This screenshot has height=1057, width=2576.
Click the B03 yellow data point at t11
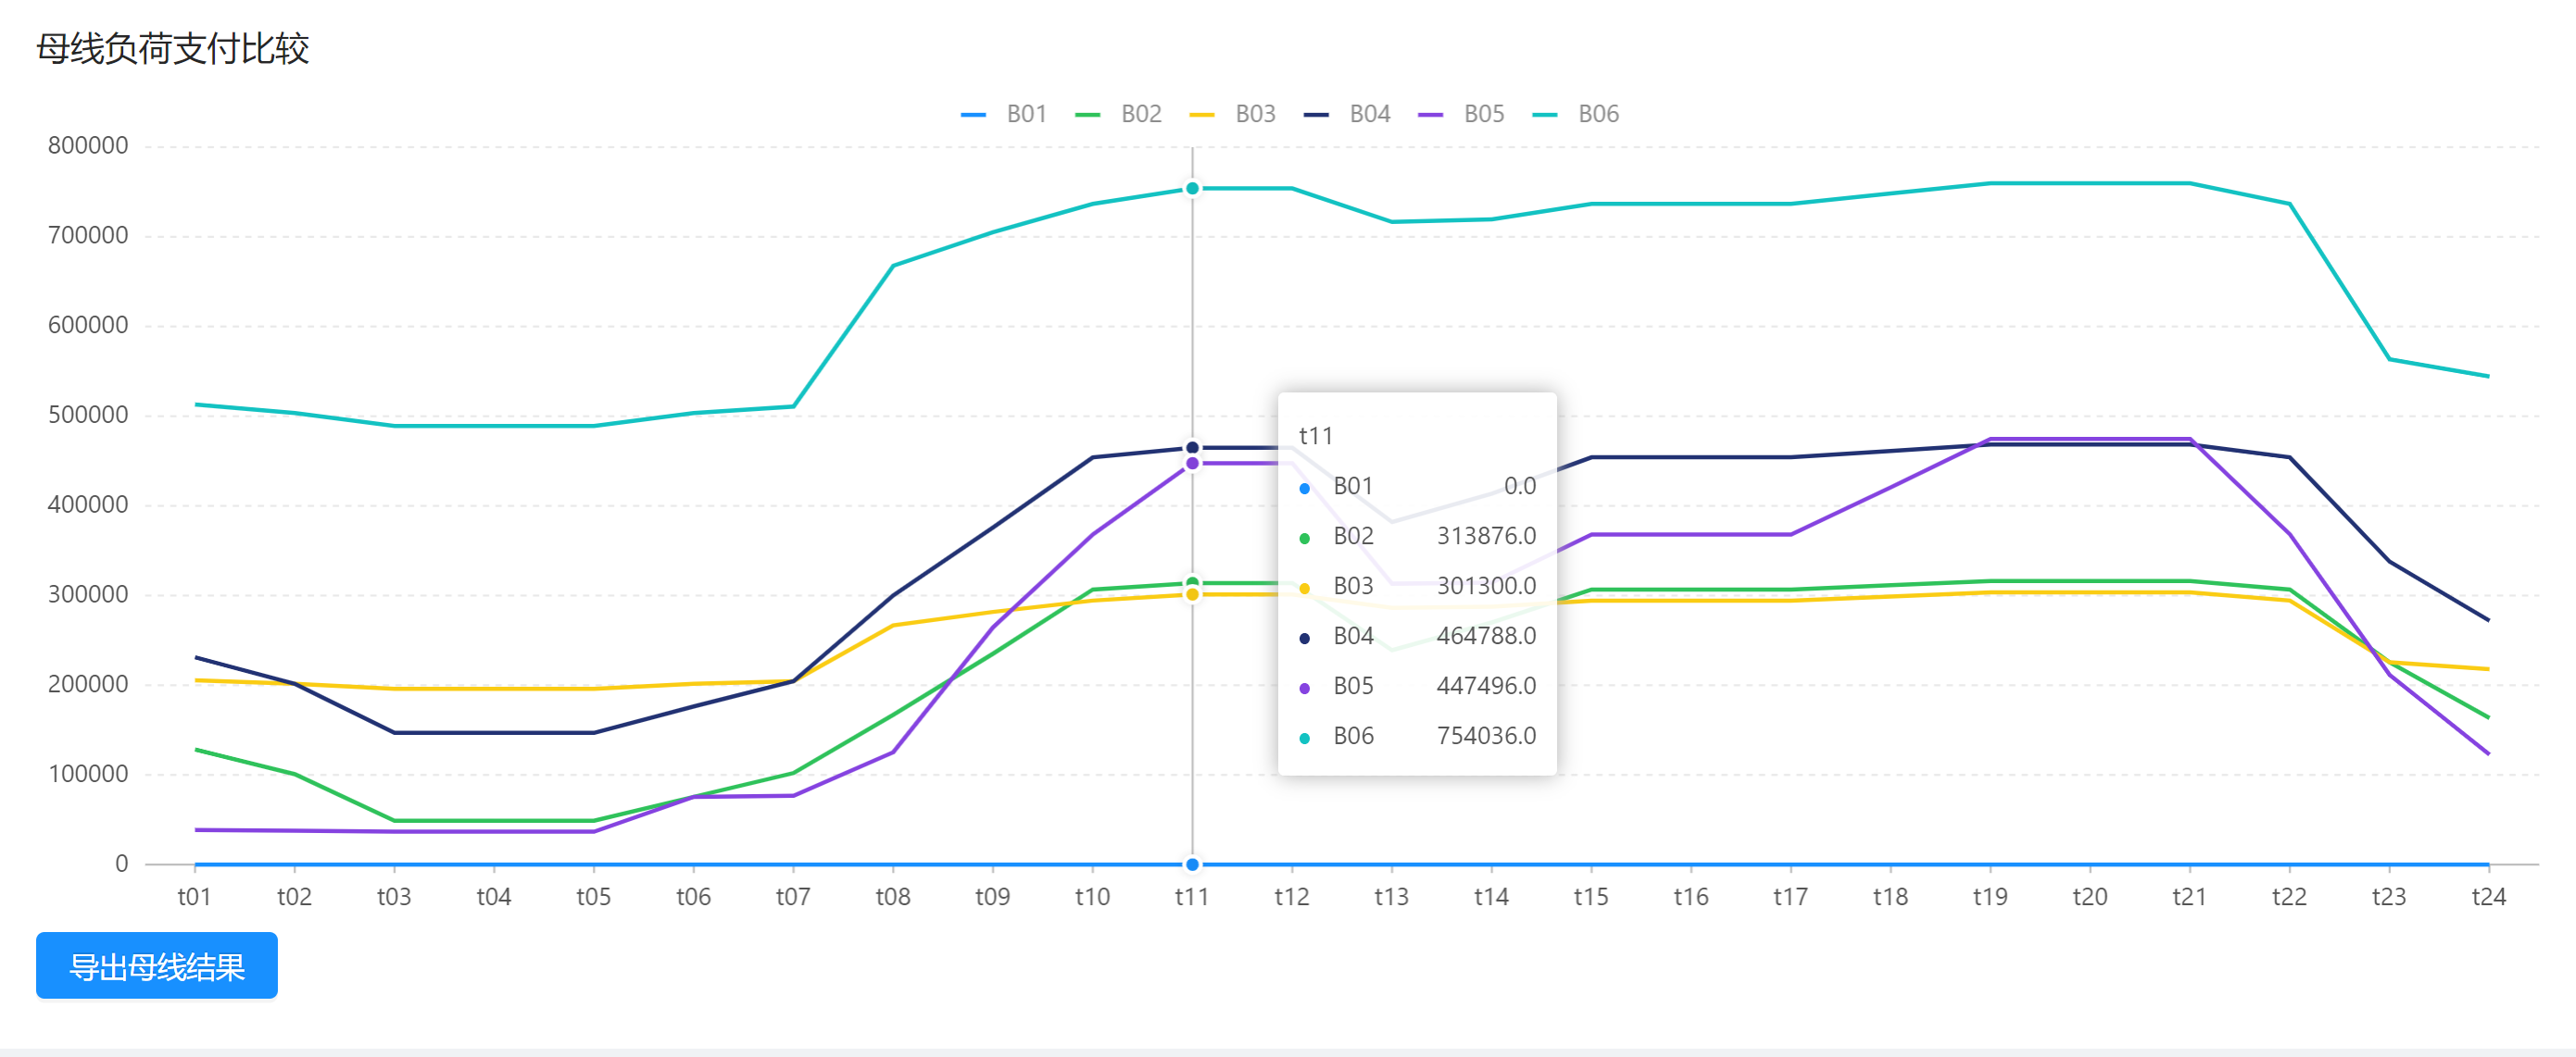pos(1192,594)
